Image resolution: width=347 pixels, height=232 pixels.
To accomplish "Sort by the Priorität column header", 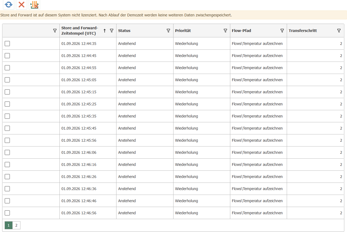I will [x=183, y=31].
